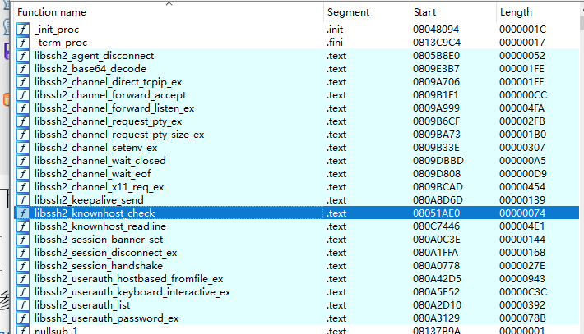
Task: Select libssh2_session_disconnect_ex function name
Action: tap(106, 253)
